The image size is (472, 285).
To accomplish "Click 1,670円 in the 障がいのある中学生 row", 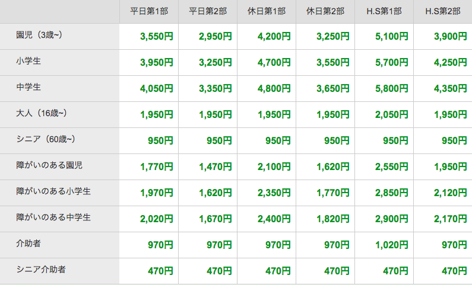I will pyautogui.click(x=216, y=219).
